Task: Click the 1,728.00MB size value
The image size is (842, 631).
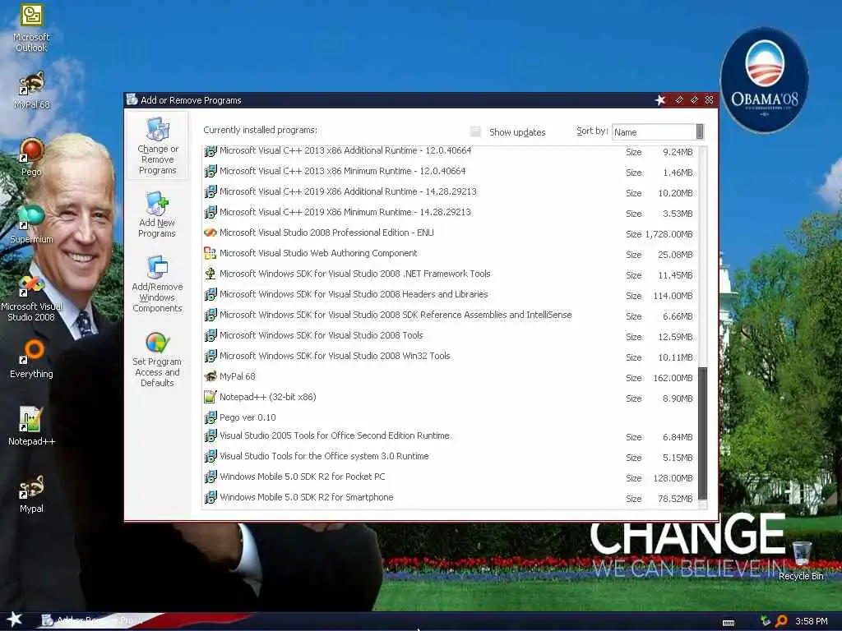Action: 669,234
